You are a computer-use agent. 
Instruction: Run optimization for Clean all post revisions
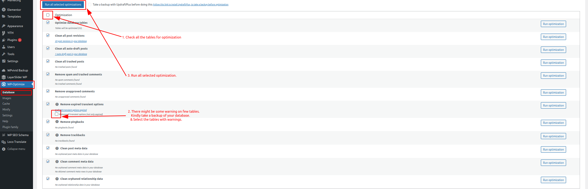coord(553,37)
